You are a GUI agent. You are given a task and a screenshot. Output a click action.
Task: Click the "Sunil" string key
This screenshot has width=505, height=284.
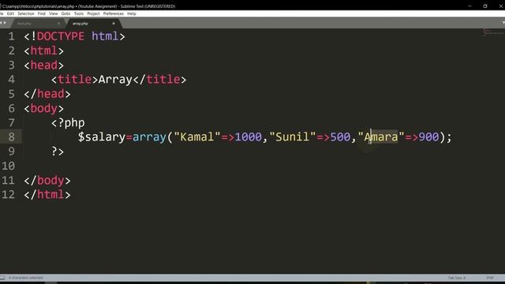292,137
